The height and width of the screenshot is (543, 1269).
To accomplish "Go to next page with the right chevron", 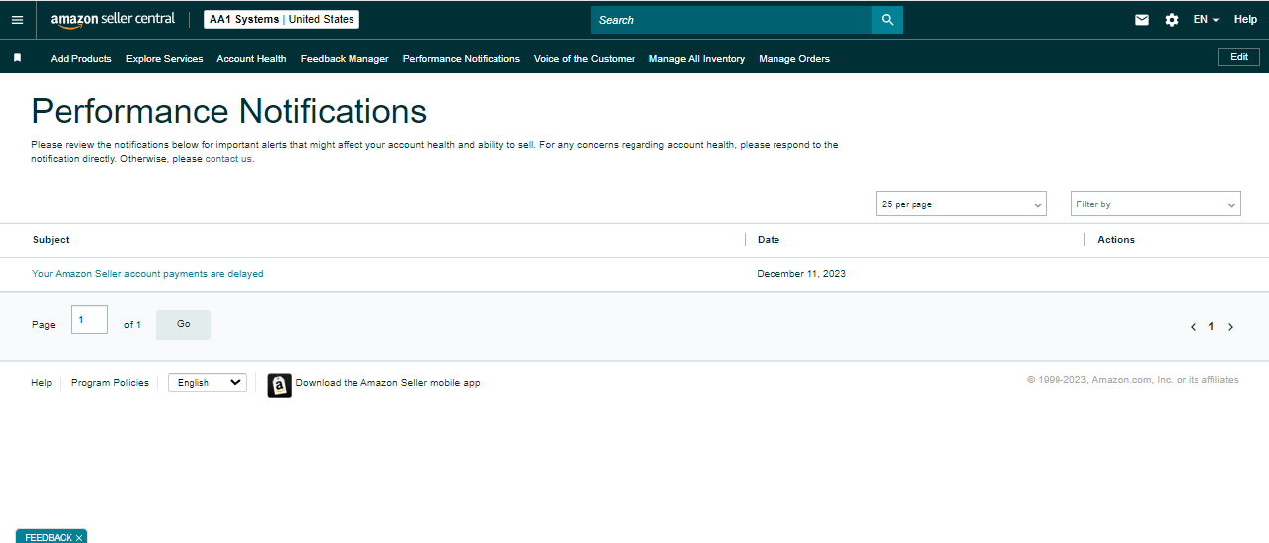I will click(1230, 327).
